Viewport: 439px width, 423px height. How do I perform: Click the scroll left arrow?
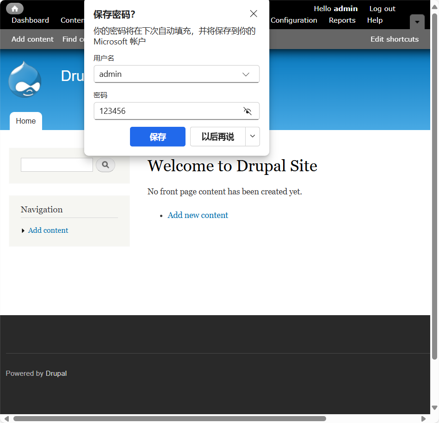point(7,418)
